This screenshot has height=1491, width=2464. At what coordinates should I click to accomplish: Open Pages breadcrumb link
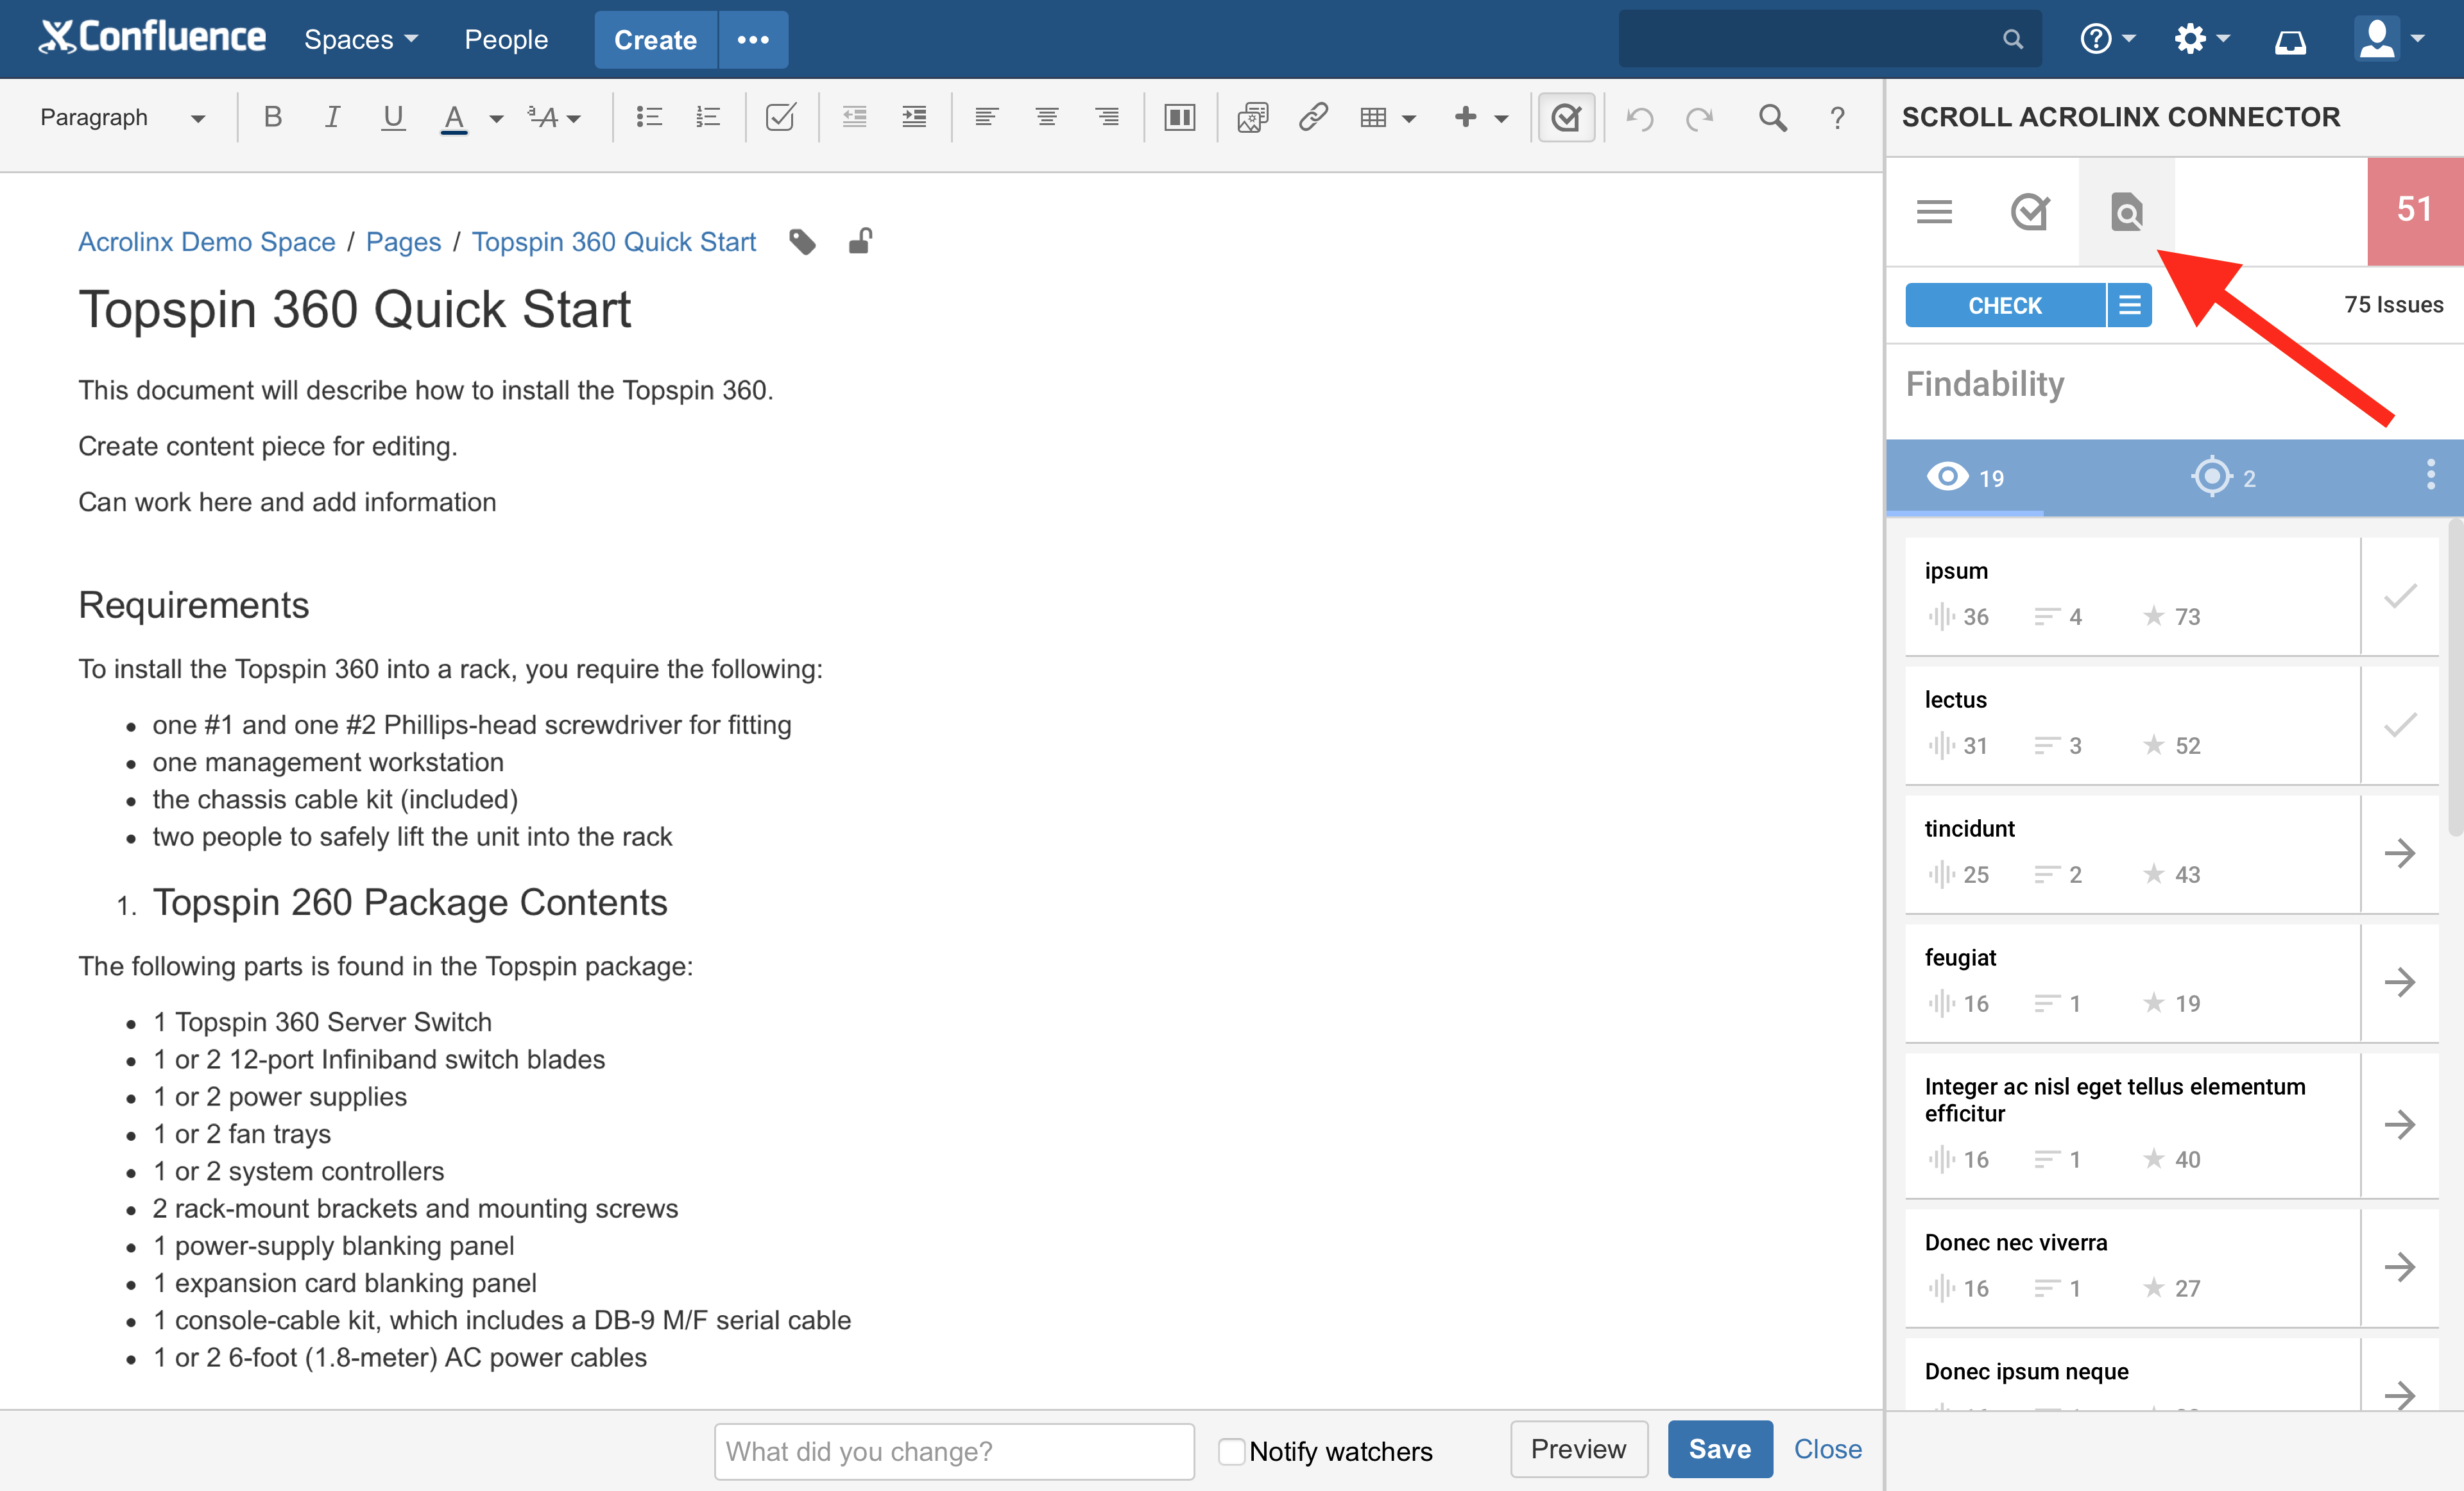pyautogui.click(x=403, y=242)
